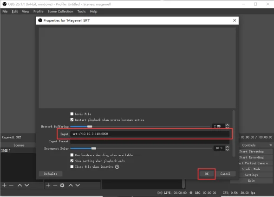Click the srt:// Input address field
Screen dimensions: 274x197
[150, 133]
